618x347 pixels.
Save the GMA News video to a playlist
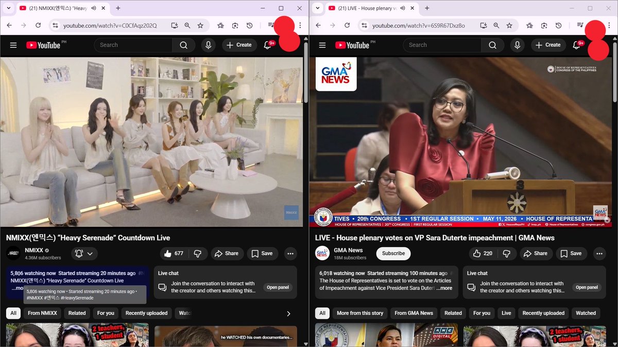click(x=571, y=253)
